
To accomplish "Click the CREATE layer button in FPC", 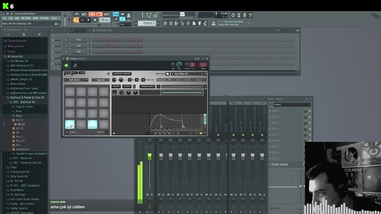I will coord(116,86).
